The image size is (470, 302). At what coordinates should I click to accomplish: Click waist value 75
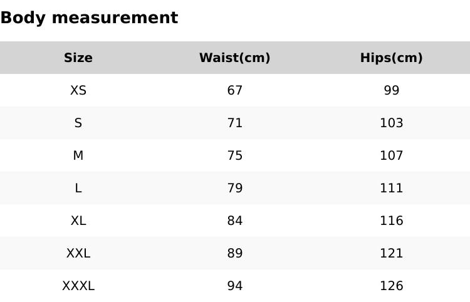[x=235, y=156]
